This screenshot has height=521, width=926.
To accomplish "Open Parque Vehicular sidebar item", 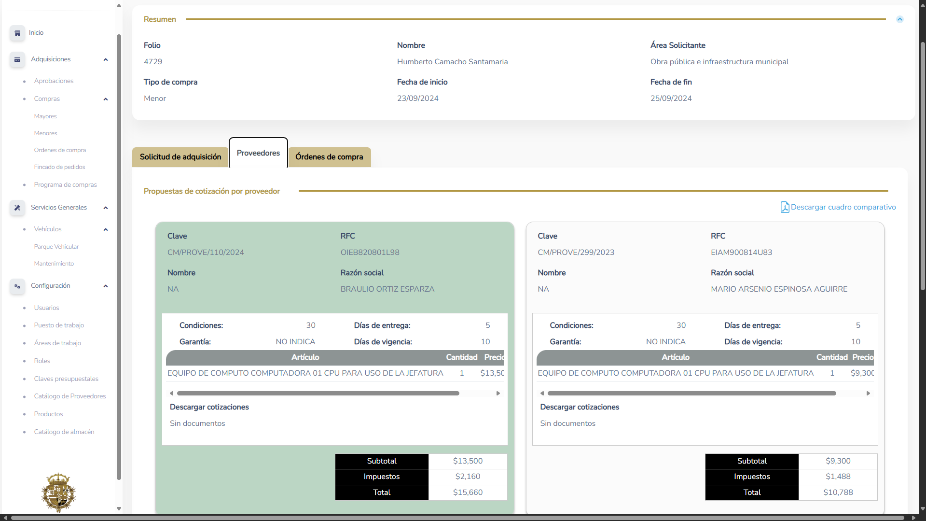I will tap(56, 247).
